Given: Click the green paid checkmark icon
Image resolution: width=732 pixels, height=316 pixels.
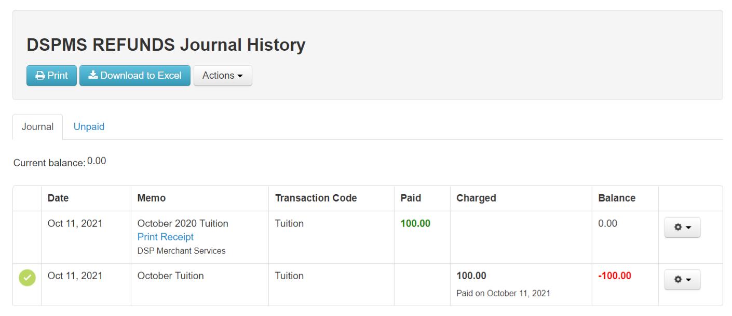Looking at the screenshot, I should pyautogui.click(x=28, y=278).
